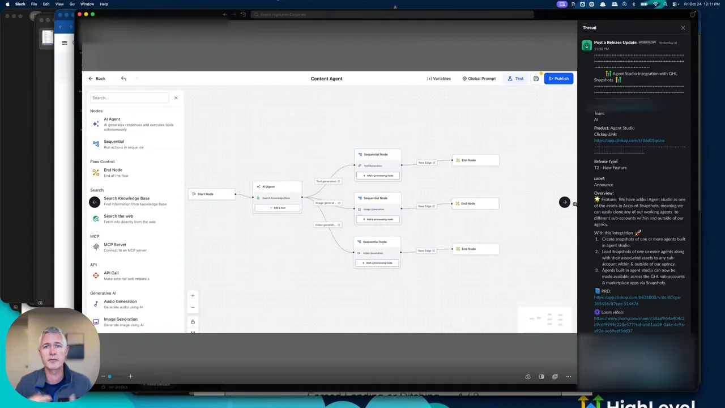Zoom in the canvas with plus
The image size is (725, 408).
click(193, 295)
